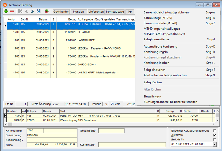Click the Kontonummer input field

pos(35,131)
